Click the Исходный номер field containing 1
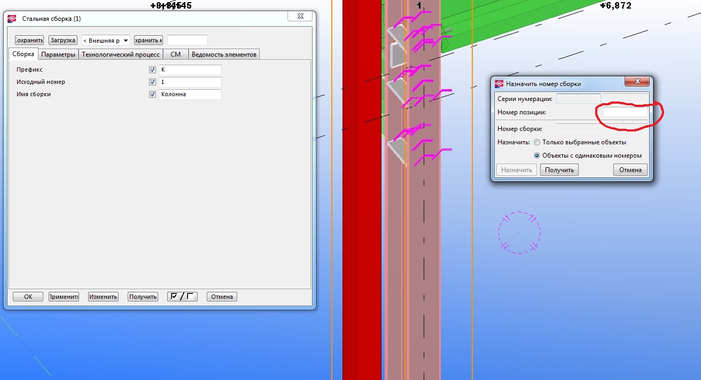The width and height of the screenshot is (701, 380). [190, 82]
